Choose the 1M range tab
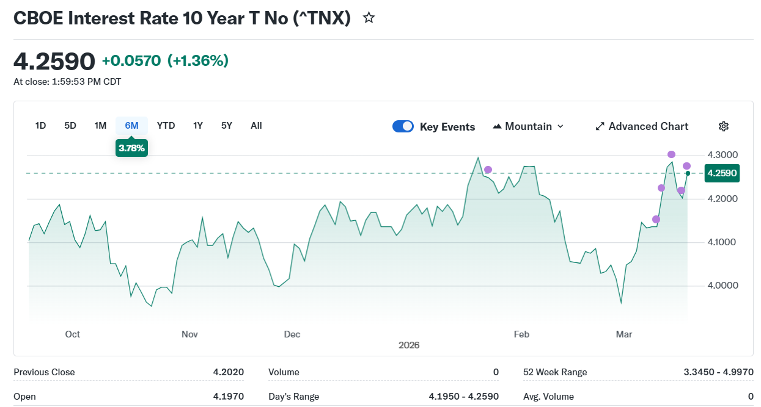This screenshot has width=761, height=407. point(100,126)
